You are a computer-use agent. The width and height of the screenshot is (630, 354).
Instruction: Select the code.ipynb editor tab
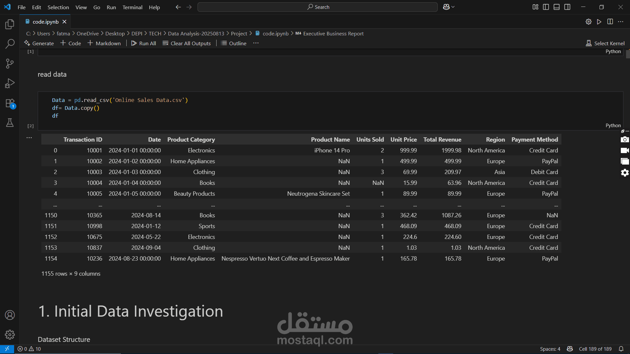pos(46,22)
